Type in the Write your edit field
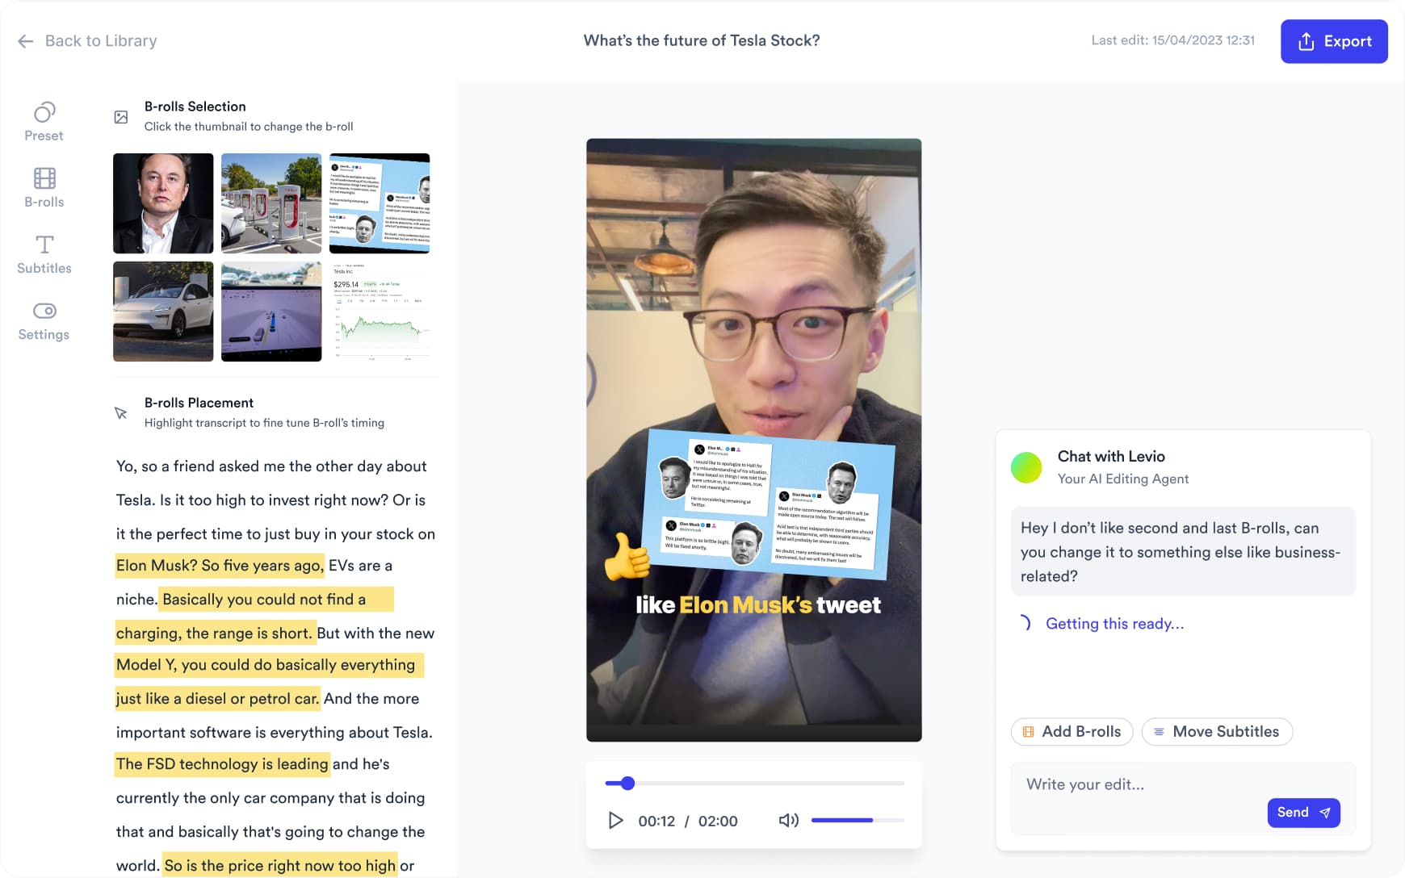1405x878 pixels. click(x=1139, y=784)
